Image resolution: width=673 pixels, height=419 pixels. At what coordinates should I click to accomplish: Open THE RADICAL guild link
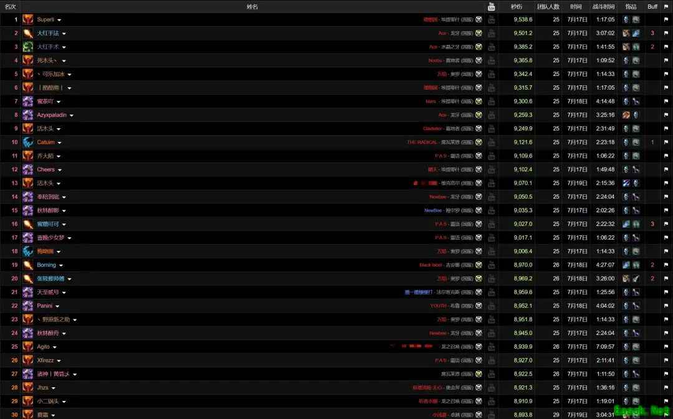point(422,143)
